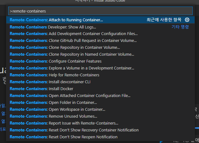199x143 pixels.
Task: Open Attached Container Configuration File command
Action: [x=100, y=95]
